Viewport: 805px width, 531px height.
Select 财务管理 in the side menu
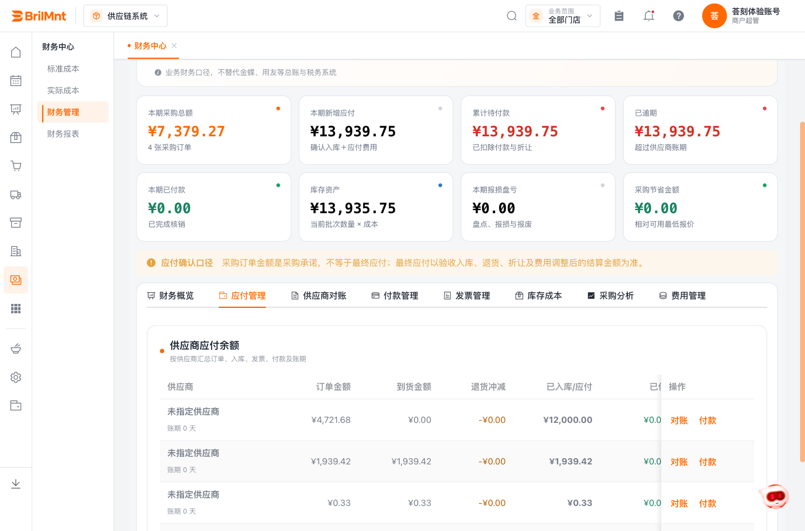[x=73, y=112]
